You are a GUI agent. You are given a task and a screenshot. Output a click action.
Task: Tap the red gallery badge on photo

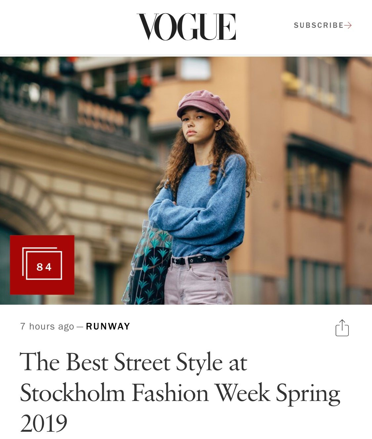coord(42,265)
